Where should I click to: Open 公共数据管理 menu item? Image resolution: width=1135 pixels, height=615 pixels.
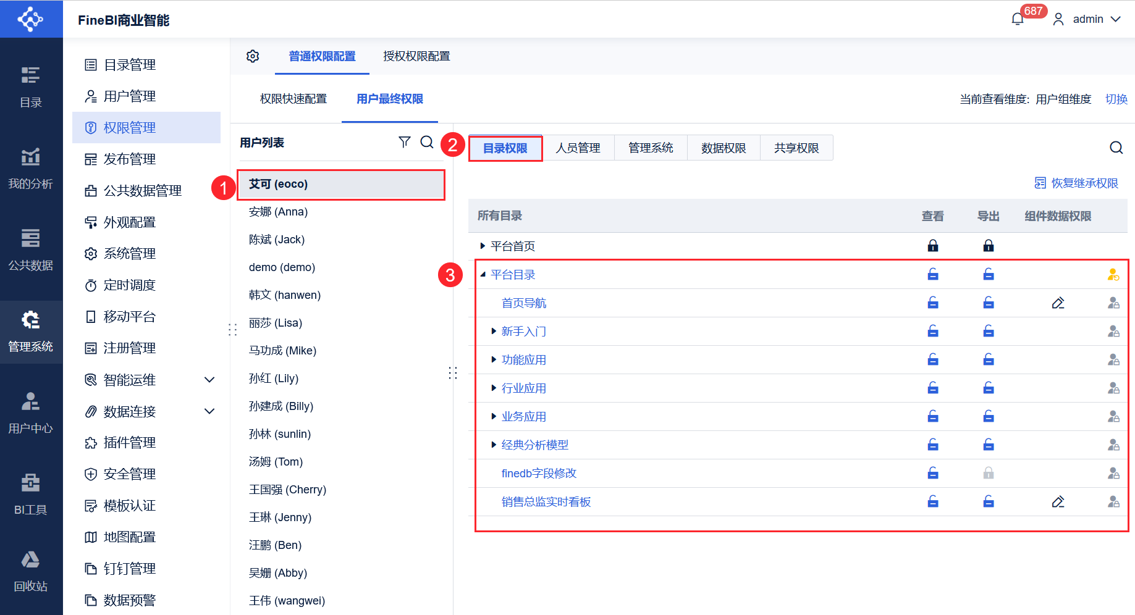[x=146, y=191]
